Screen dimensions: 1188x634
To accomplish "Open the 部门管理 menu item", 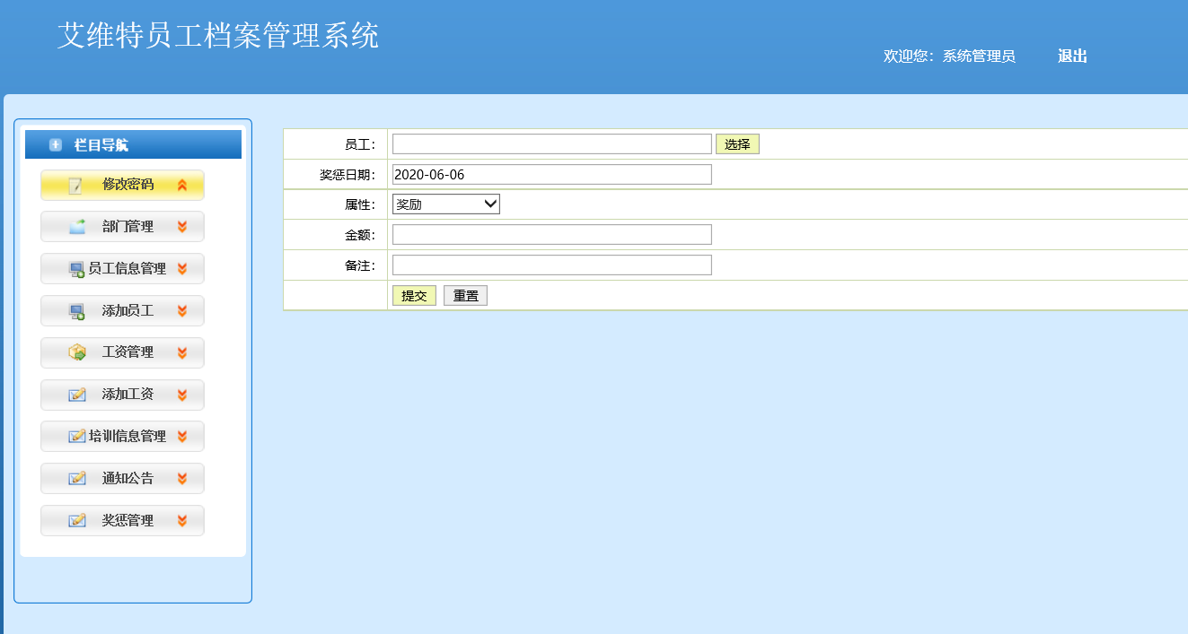I will [122, 227].
